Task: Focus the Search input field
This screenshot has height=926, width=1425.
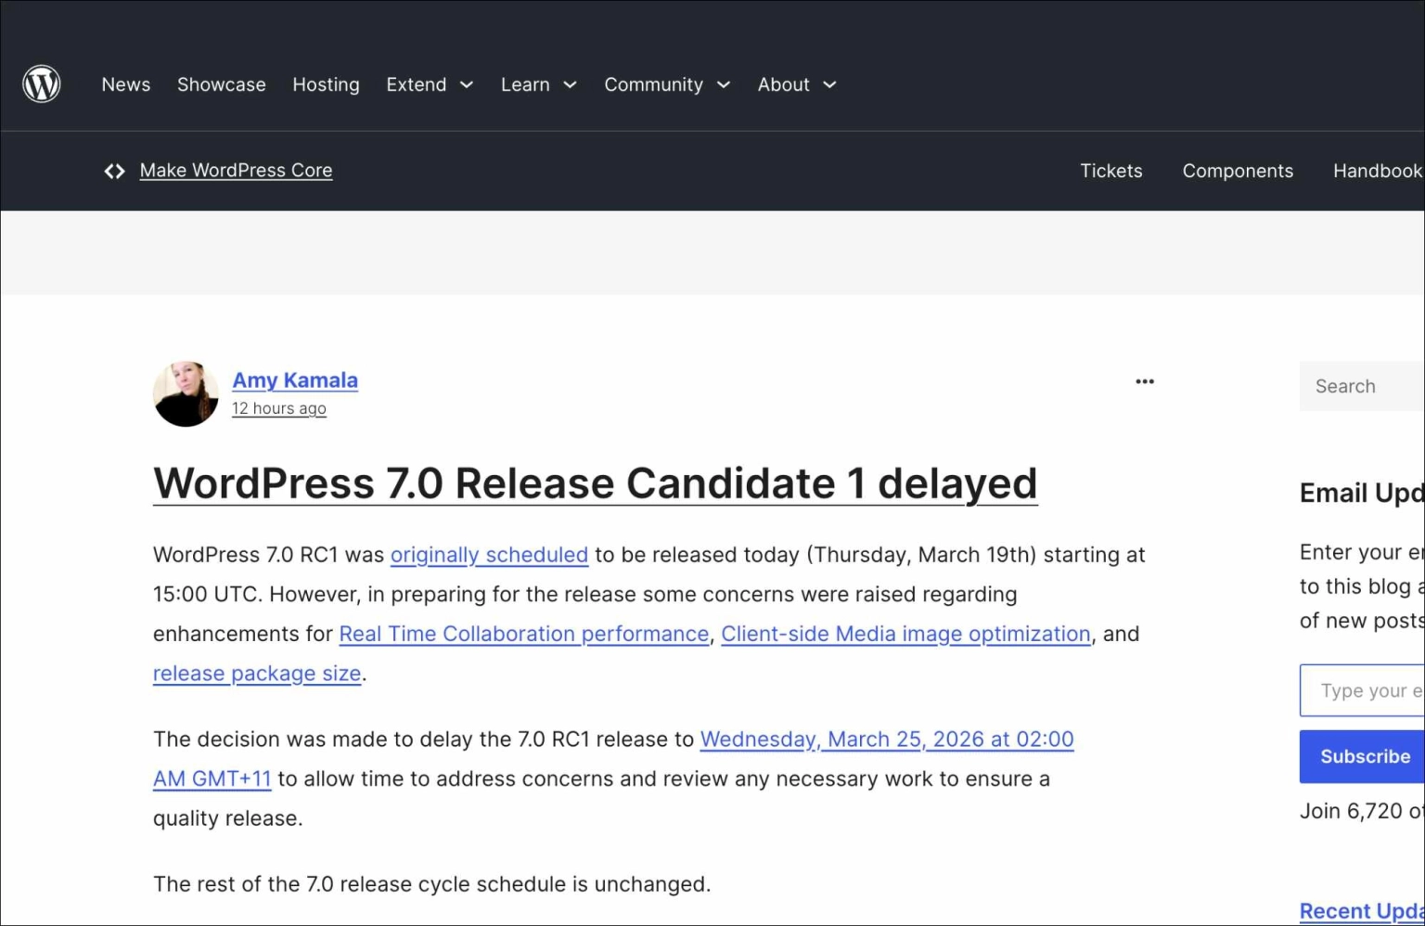Action: pyautogui.click(x=1362, y=386)
